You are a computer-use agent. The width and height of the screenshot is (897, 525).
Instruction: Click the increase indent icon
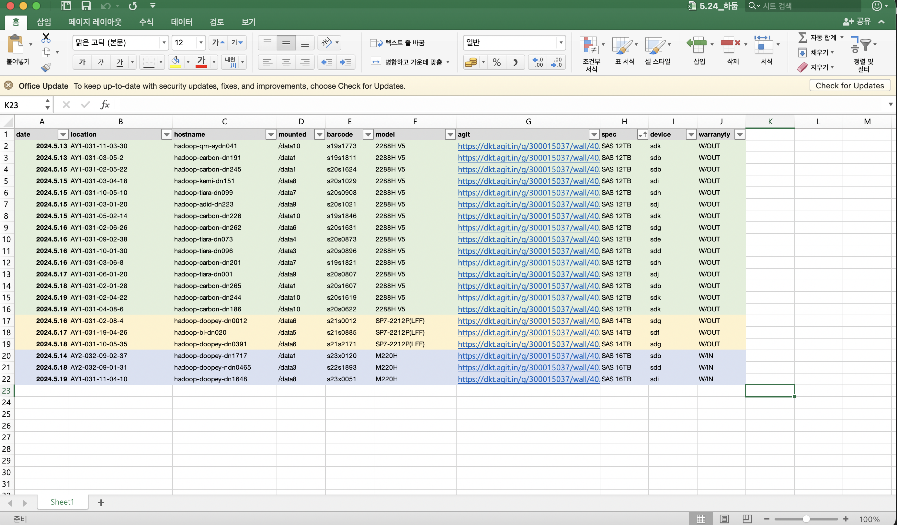click(345, 62)
